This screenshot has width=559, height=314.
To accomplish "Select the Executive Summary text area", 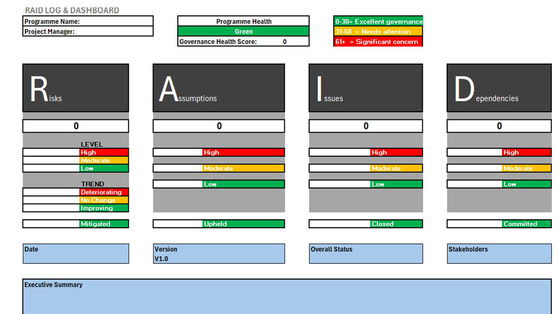I will (287, 297).
